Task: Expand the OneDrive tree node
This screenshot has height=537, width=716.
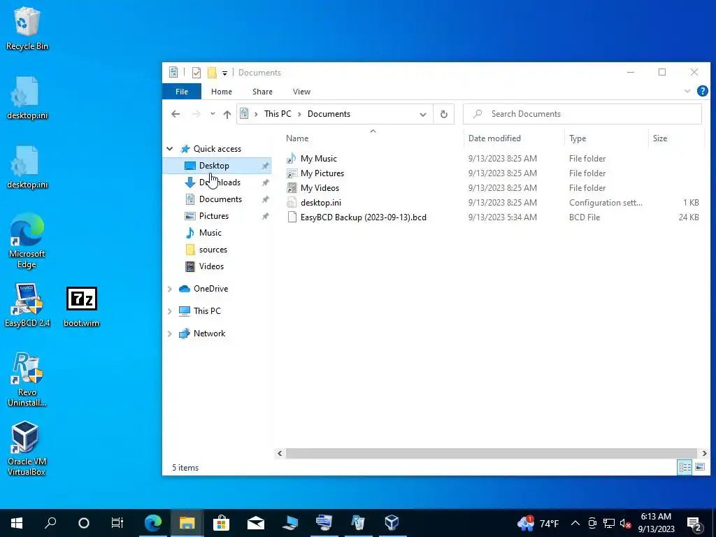Action: tap(169, 289)
